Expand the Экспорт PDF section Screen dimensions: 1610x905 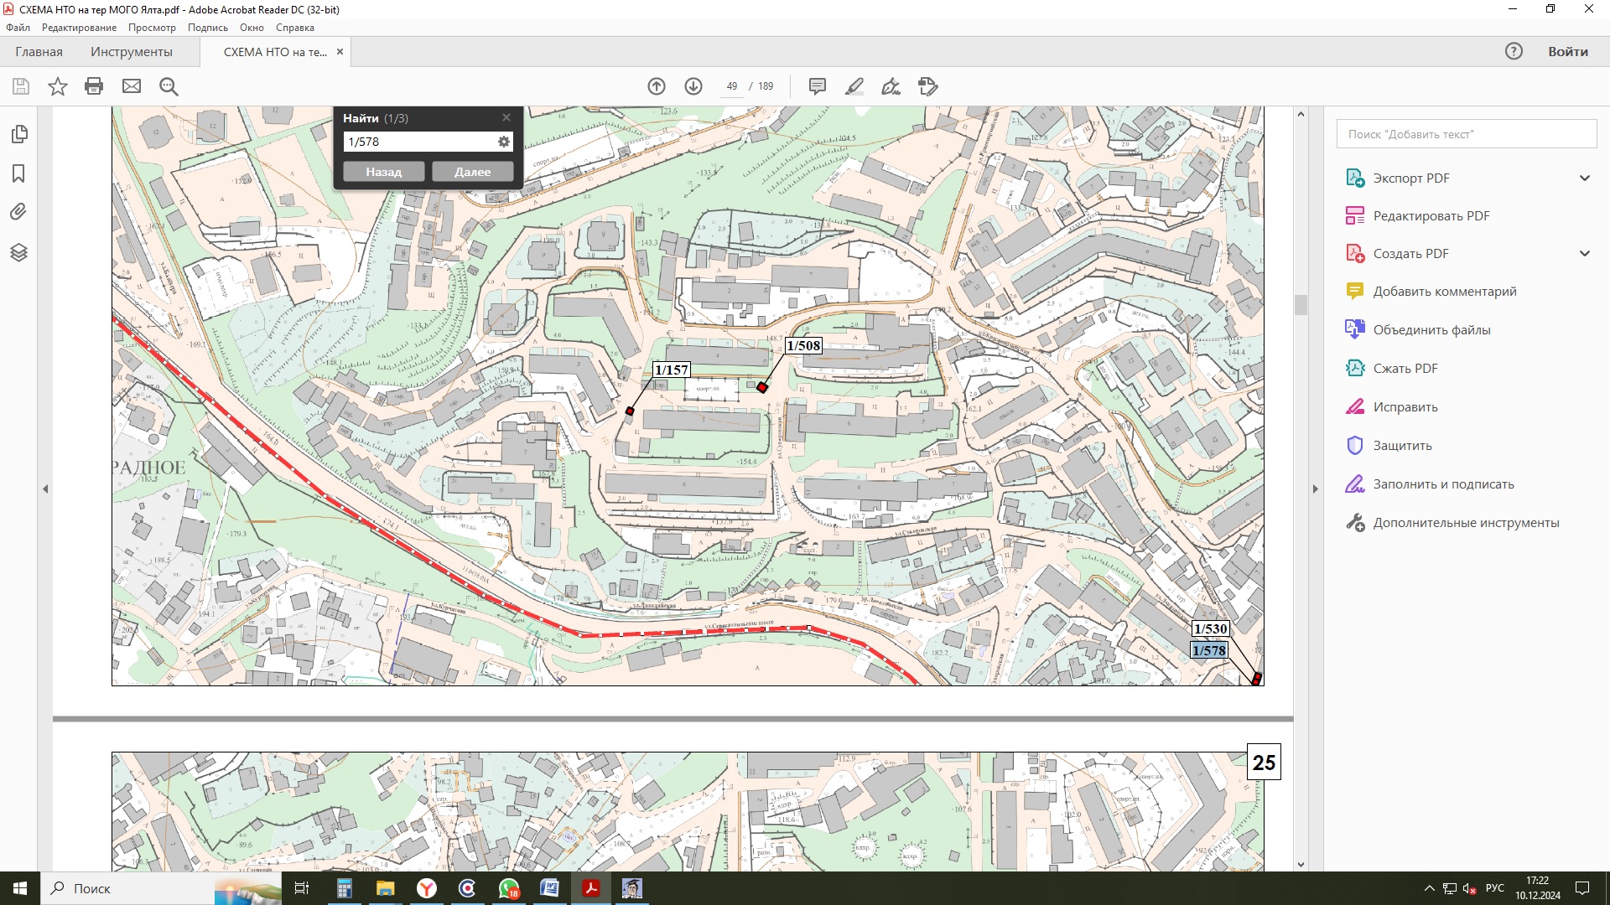pos(1584,178)
